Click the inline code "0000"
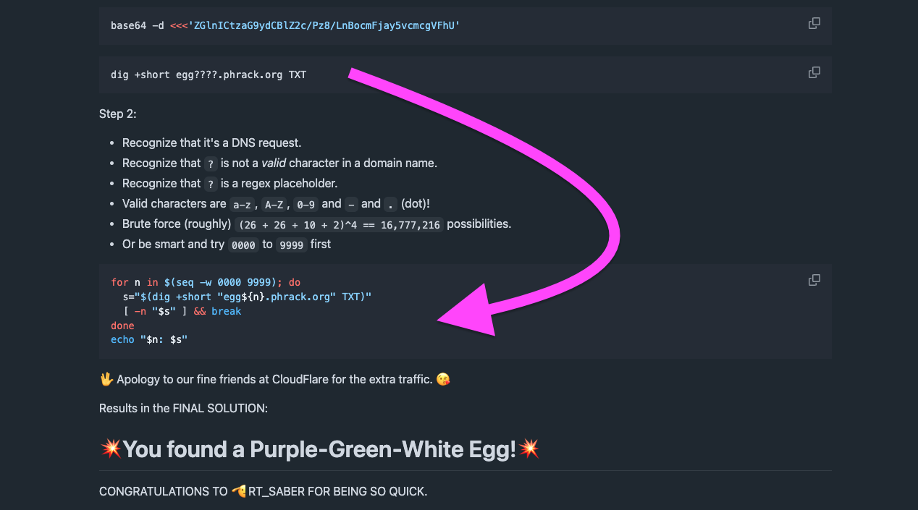Viewport: 918px width, 510px height. point(243,245)
